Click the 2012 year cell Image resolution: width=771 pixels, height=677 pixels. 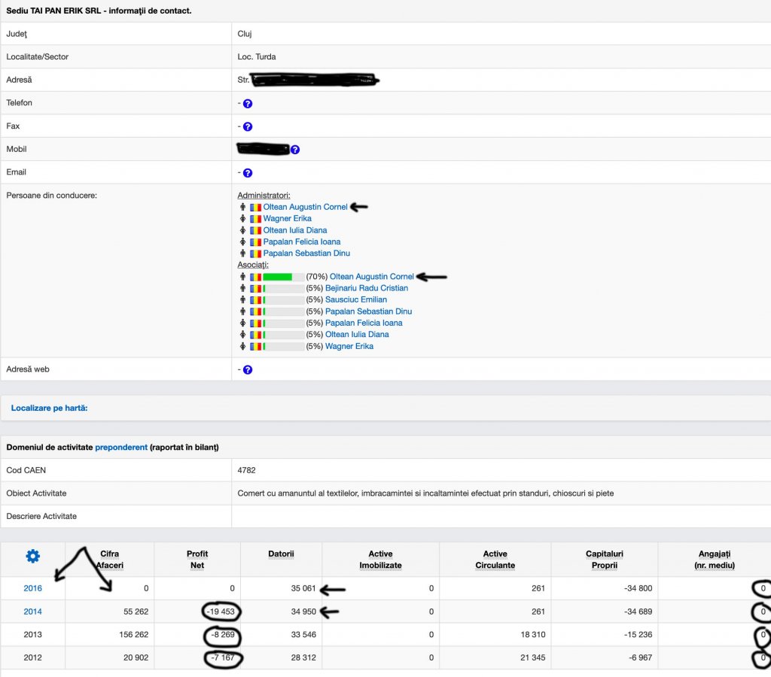(x=33, y=658)
